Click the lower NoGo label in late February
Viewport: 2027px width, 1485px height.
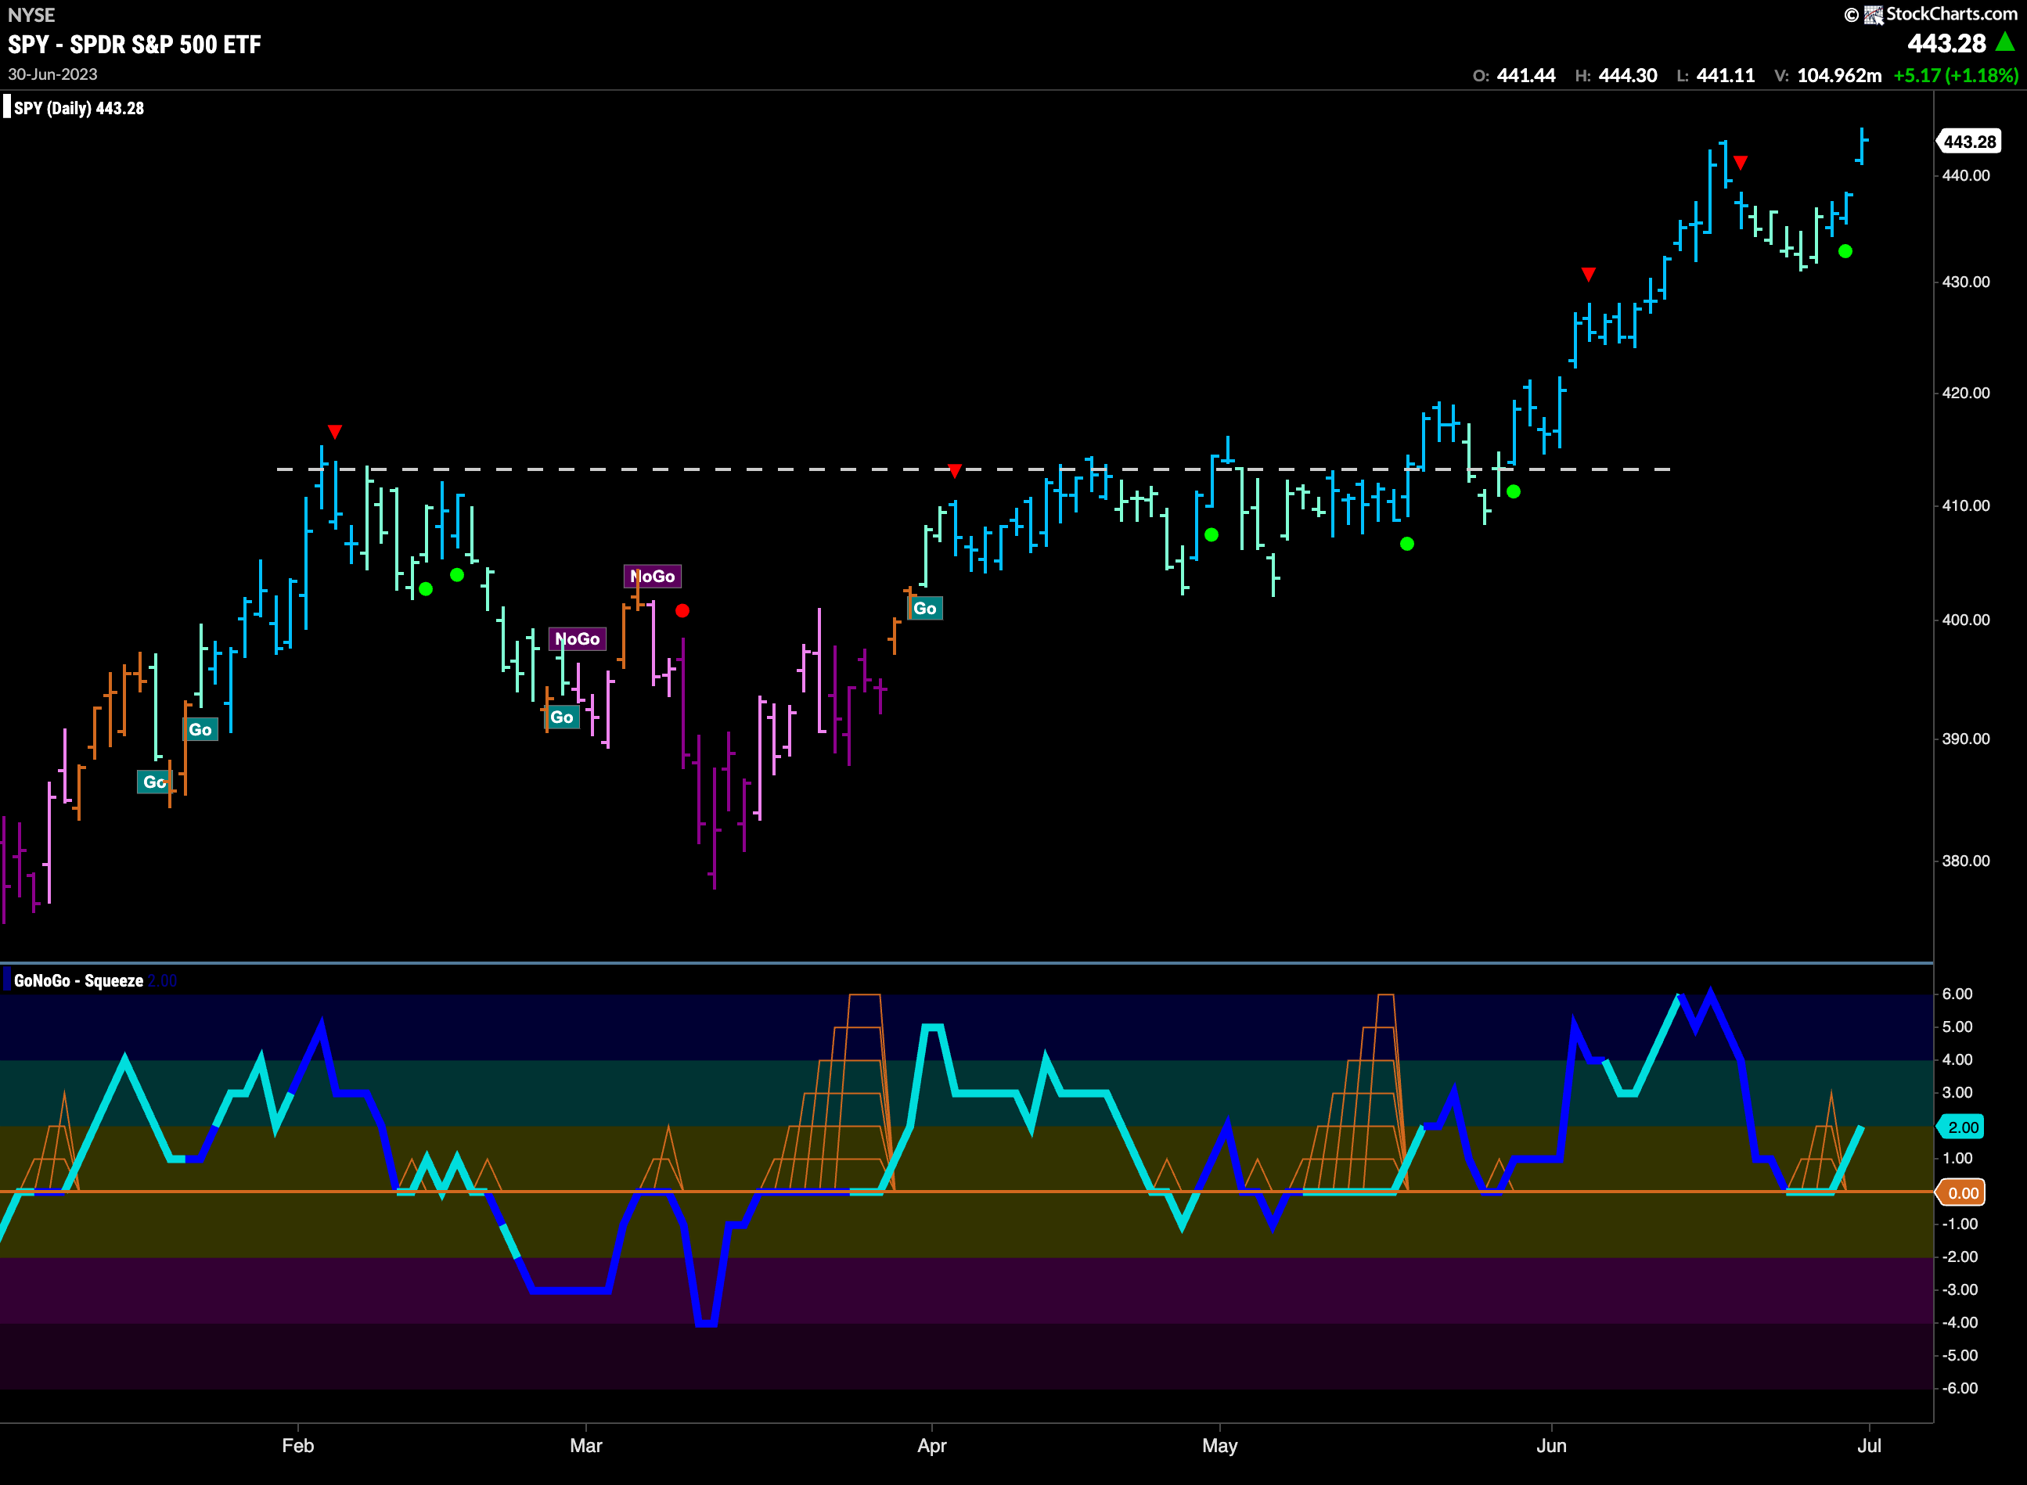(x=578, y=639)
